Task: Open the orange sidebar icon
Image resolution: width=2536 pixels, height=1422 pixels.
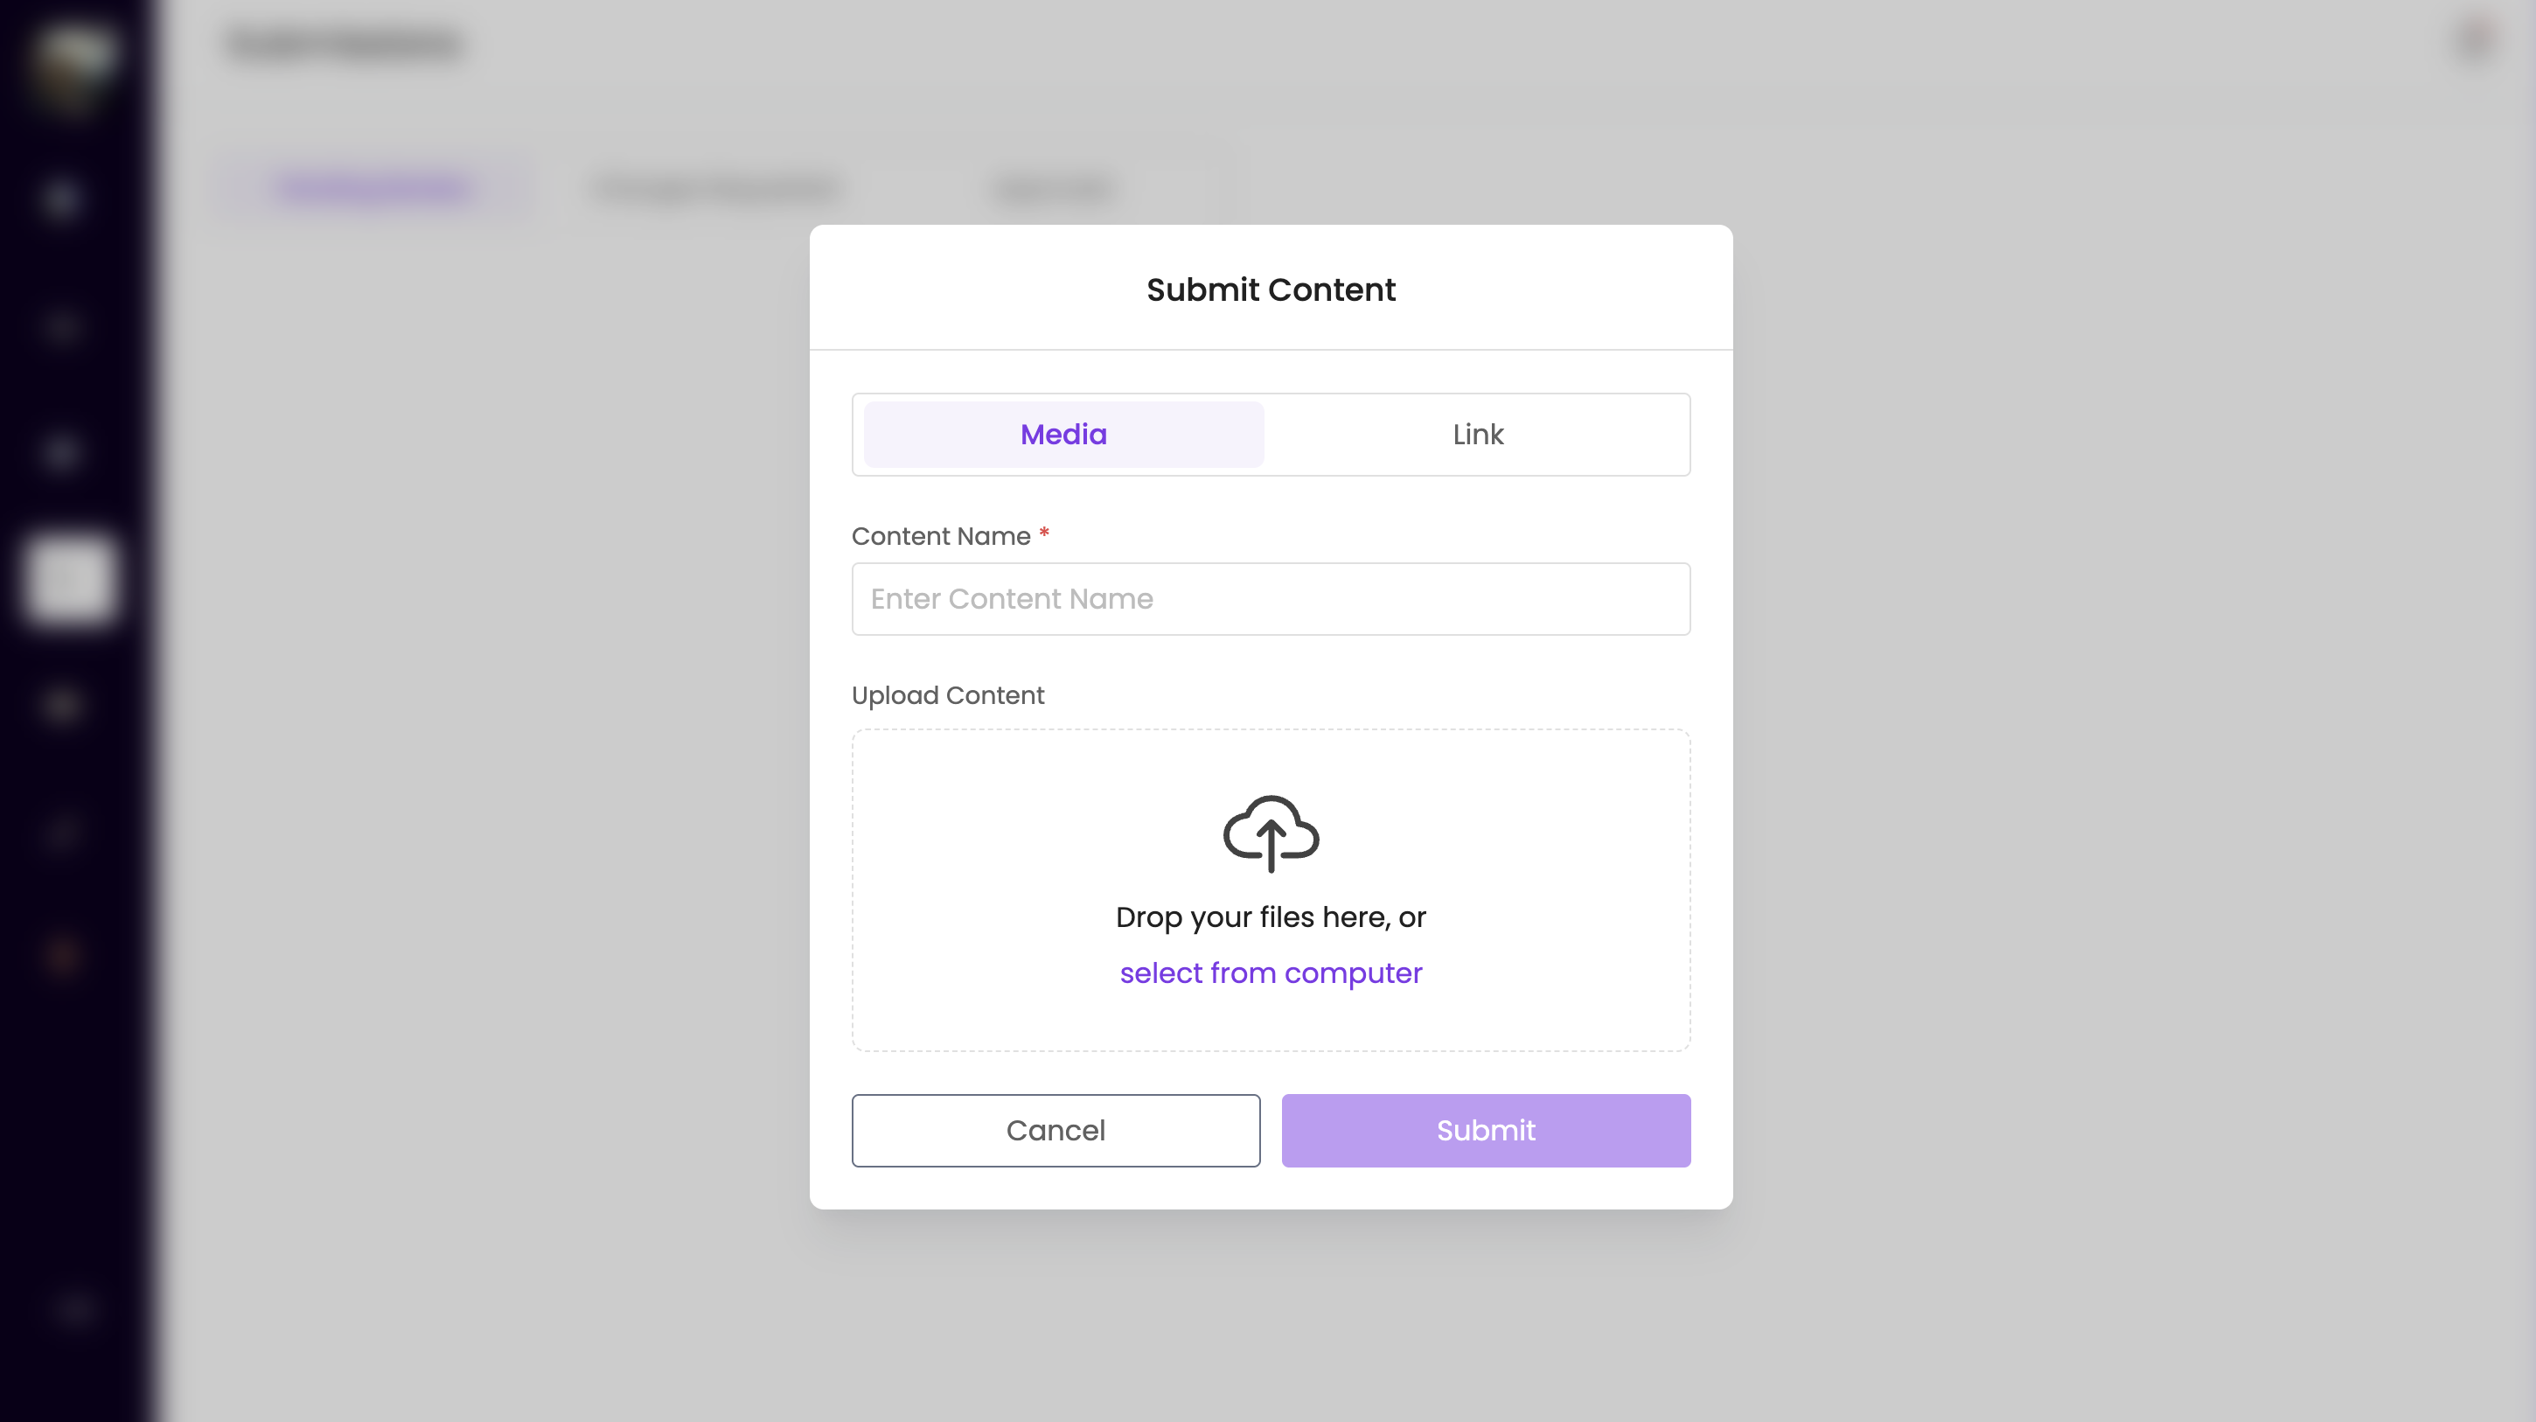Action: click(62, 955)
